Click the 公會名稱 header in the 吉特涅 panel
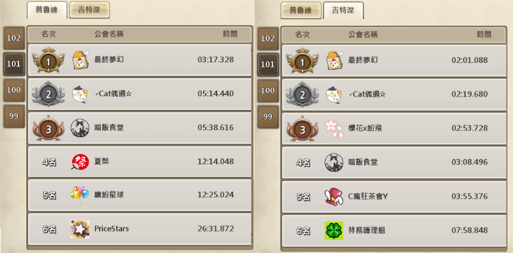 point(363,34)
